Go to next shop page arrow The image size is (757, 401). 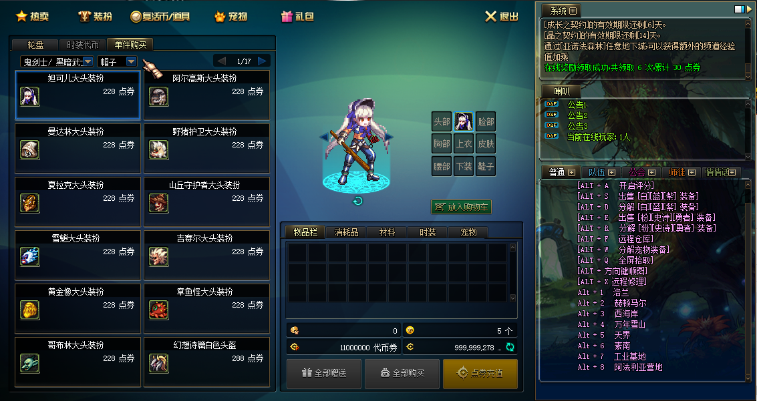click(262, 61)
